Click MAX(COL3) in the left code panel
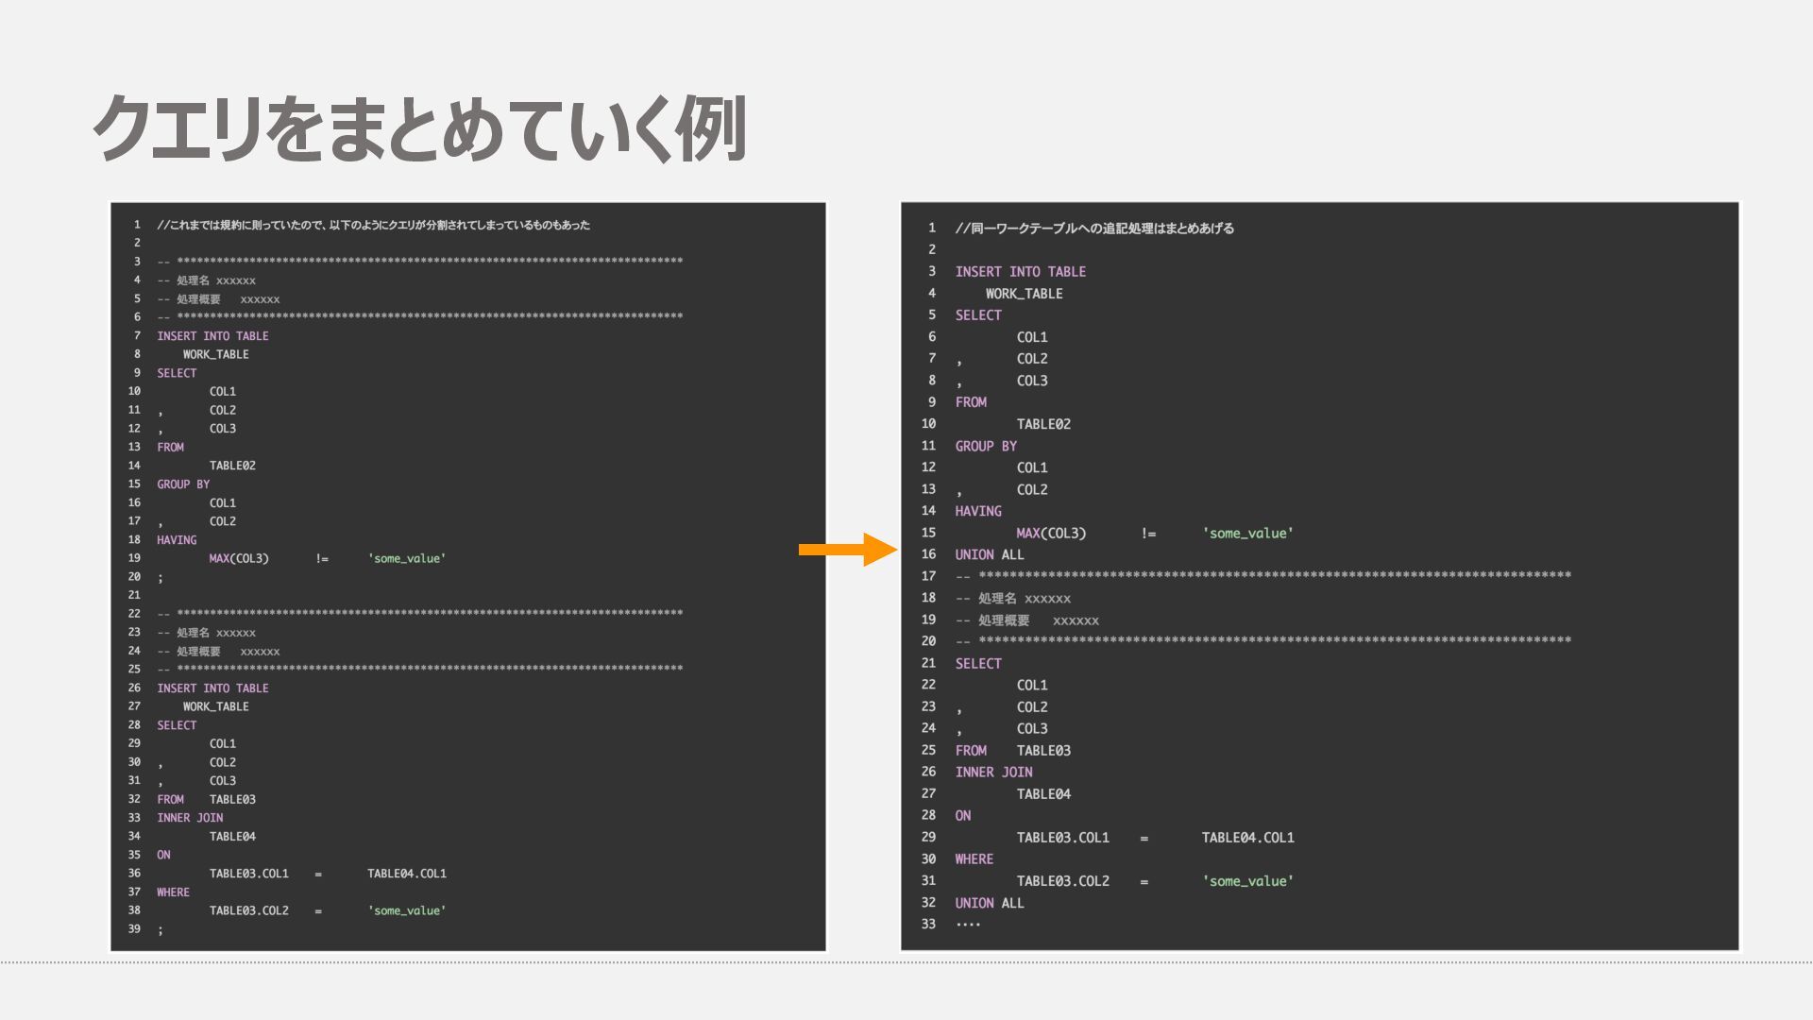The image size is (1813, 1020). coord(239,558)
